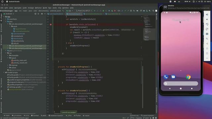
Task: Collapse the java folder in project tree
Action: click(x=6, y=21)
